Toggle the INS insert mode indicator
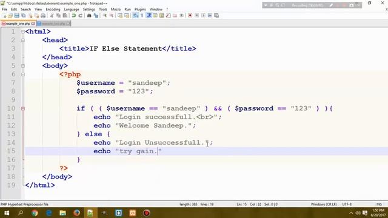 click(379, 205)
